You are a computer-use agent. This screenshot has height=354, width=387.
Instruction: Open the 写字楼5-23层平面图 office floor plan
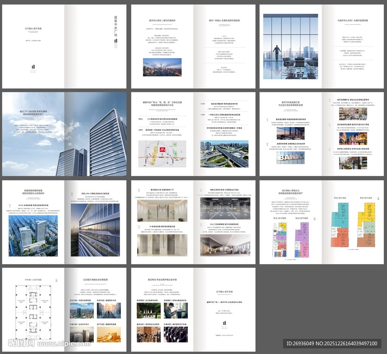[x=33, y=312]
